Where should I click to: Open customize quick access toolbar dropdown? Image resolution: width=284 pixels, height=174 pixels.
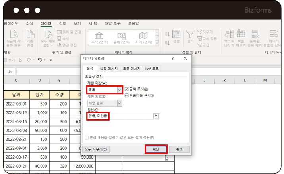click(x=51, y=60)
